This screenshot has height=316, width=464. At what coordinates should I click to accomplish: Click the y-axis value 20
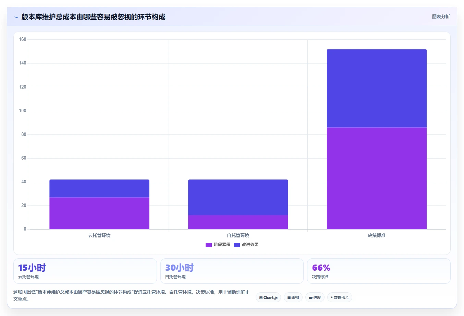24,206
